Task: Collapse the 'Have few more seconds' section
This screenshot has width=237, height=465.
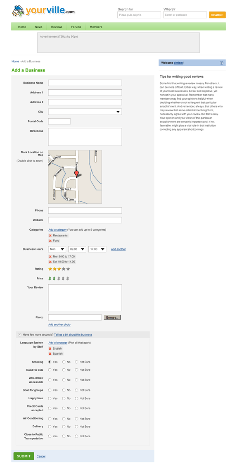Action: coord(19,334)
